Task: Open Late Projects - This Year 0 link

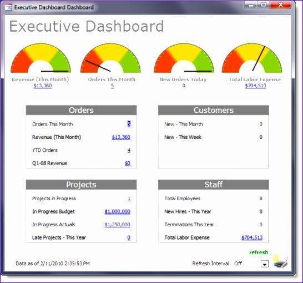Action: [129, 237]
